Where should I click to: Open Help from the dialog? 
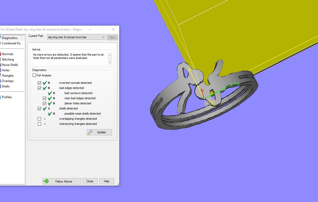106,181
